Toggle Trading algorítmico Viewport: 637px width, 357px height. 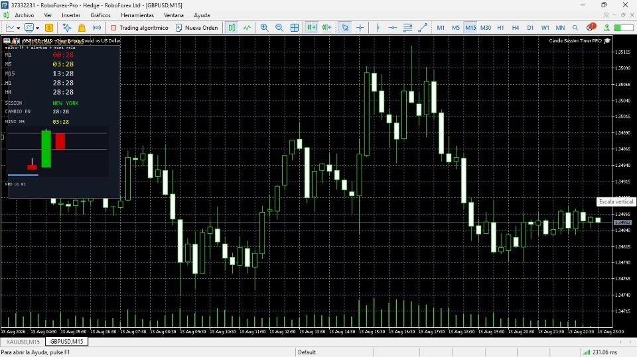click(x=139, y=28)
